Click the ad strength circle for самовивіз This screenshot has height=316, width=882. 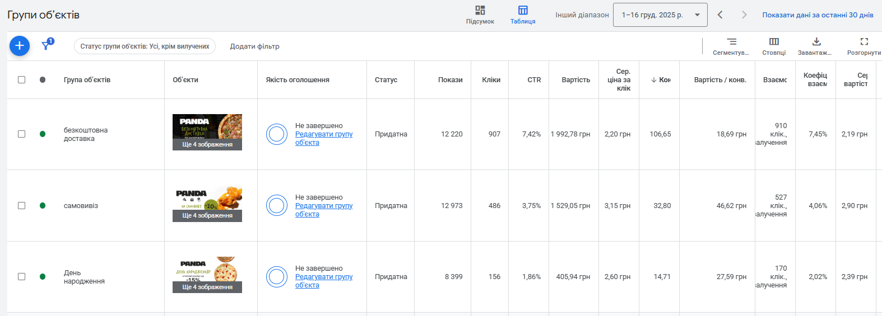point(277,205)
